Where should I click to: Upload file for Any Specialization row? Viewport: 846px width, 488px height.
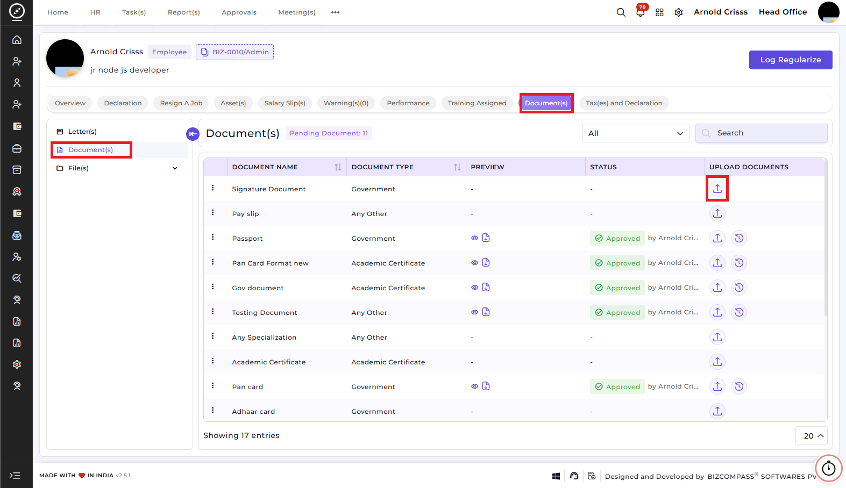click(x=717, y=337)
